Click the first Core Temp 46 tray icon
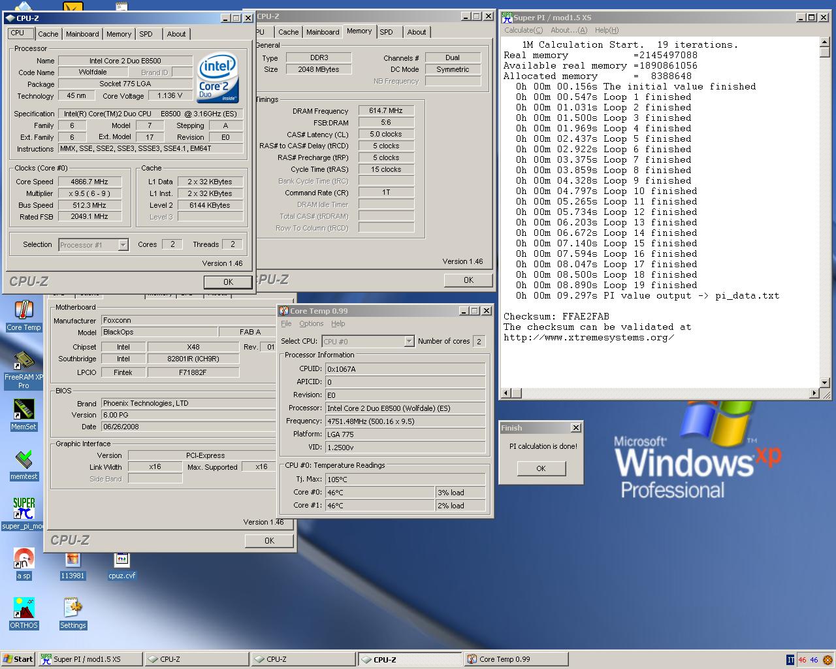 [x=802, y=660]
